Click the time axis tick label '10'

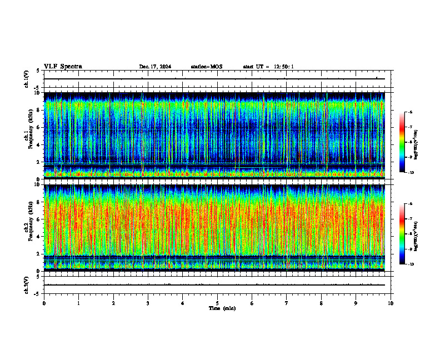tap(391, 303)
